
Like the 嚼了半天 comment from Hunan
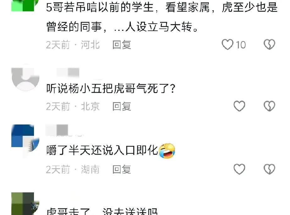click(239, 169)
